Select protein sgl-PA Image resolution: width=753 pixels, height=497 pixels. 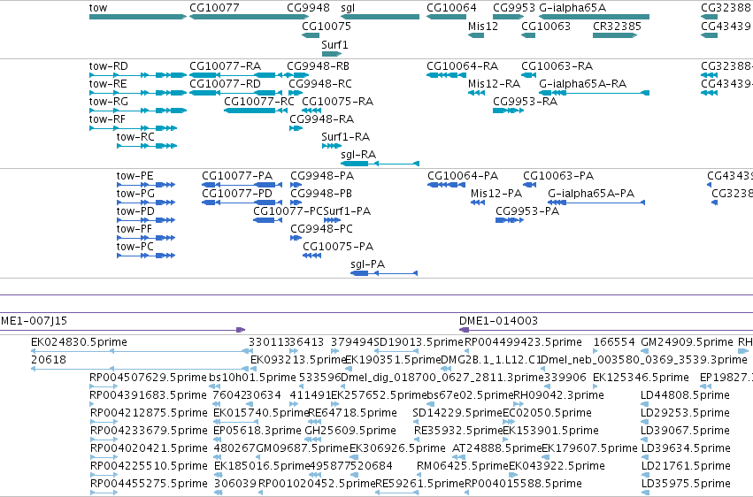coord(384,273)
